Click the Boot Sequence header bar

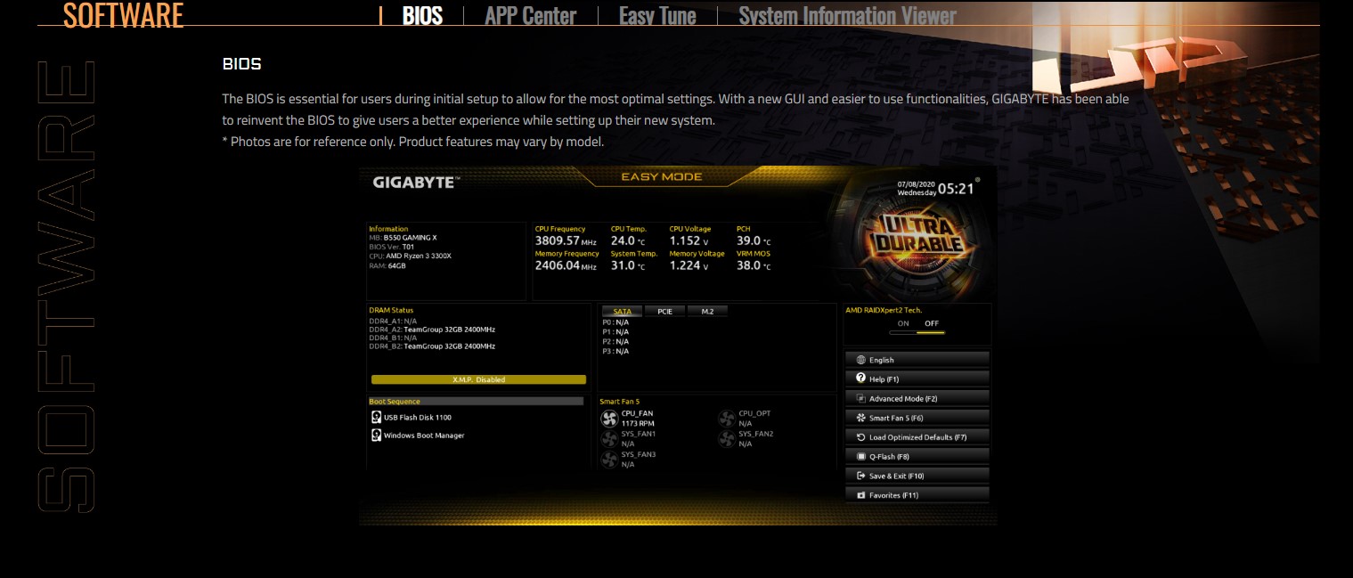pos(477,402)
